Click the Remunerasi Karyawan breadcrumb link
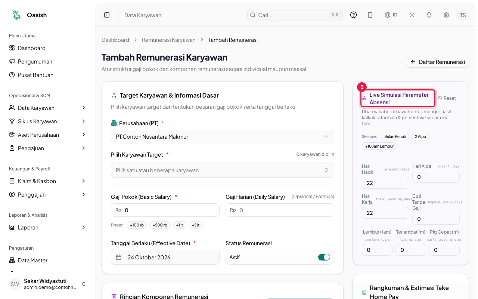 tap(169, 40)
